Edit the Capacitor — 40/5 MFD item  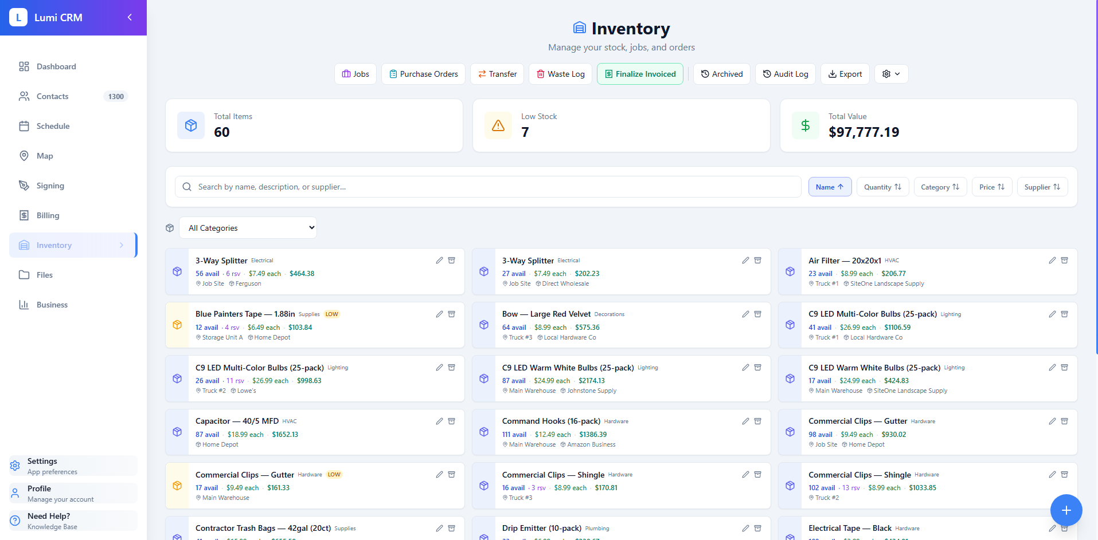click(x=439, y=421)
